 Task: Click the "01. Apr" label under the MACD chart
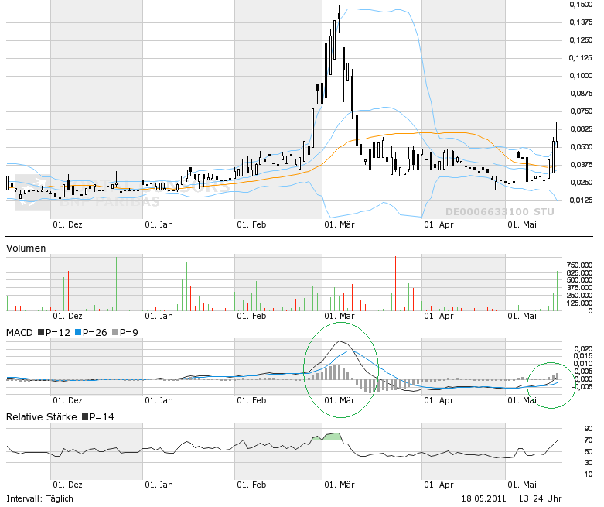[438, 401]
